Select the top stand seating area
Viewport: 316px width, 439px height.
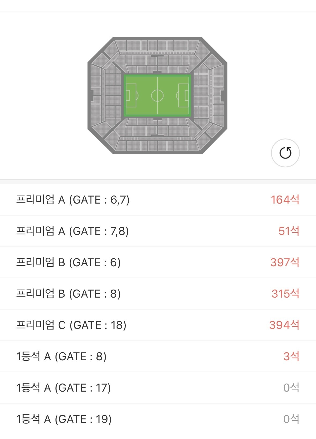[157, 45]
